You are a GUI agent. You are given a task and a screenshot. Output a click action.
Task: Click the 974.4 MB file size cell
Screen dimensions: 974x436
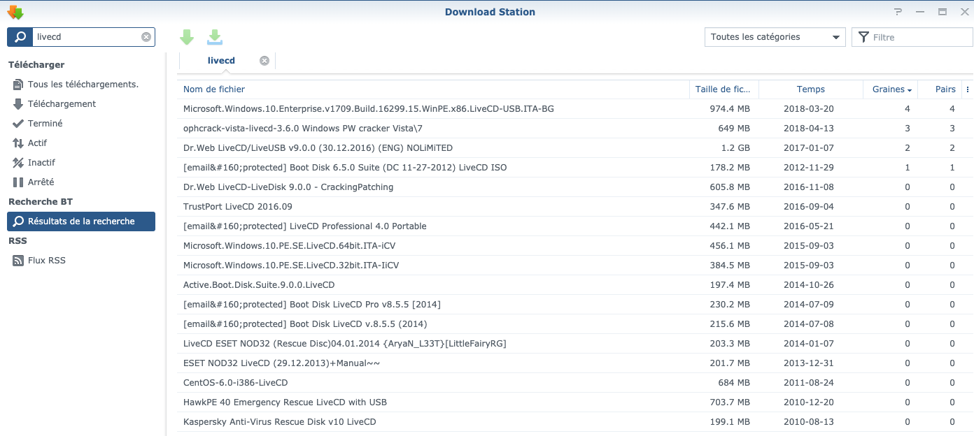coord(730,109)
